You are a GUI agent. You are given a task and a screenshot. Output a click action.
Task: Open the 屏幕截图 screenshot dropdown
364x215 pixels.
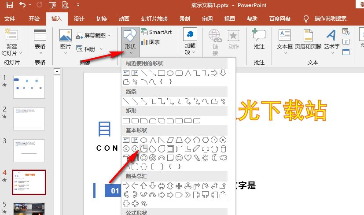(109, 35)
